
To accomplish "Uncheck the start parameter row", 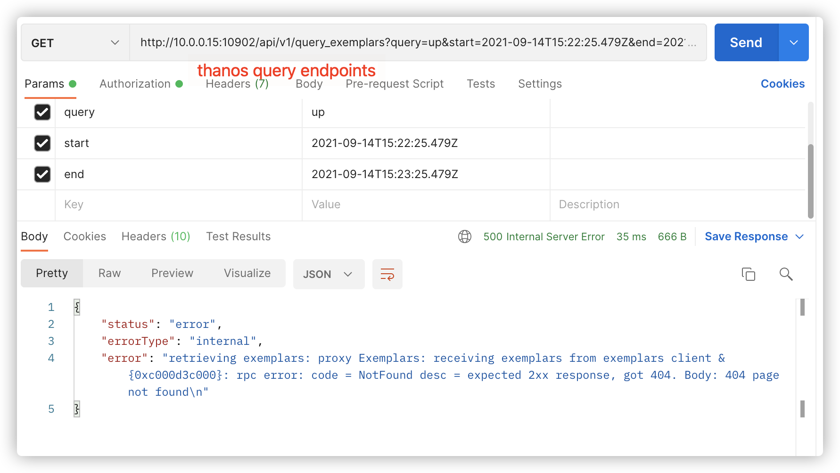I will (x=42, y=143).
